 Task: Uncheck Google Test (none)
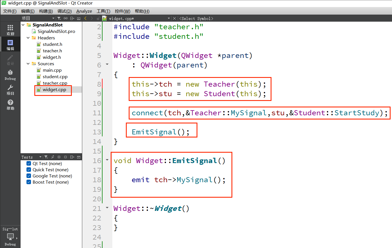pos(29,176)
